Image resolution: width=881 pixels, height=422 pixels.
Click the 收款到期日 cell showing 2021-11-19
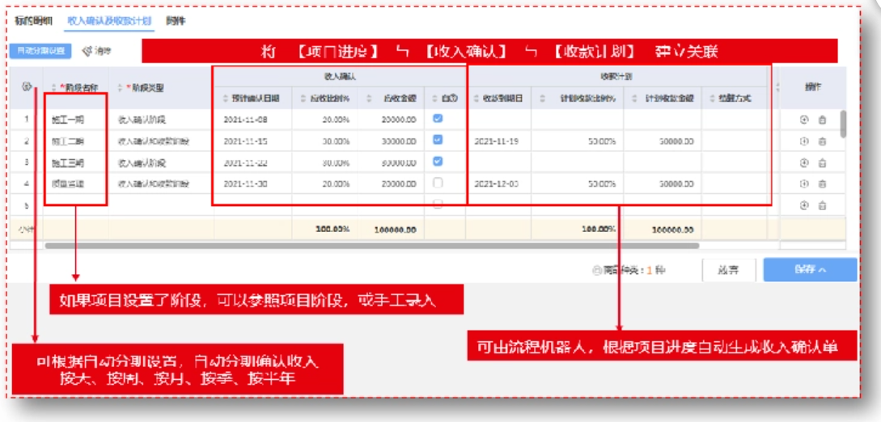pos(498,141)
